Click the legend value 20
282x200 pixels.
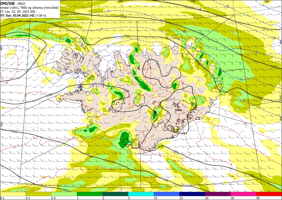pyautogui.click(x=207, y=198)
